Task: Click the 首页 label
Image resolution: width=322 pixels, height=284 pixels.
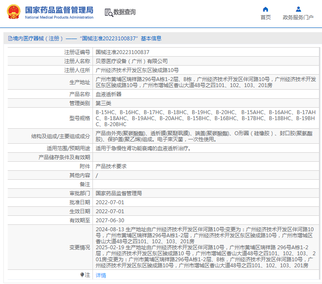Action: [265, 18]
